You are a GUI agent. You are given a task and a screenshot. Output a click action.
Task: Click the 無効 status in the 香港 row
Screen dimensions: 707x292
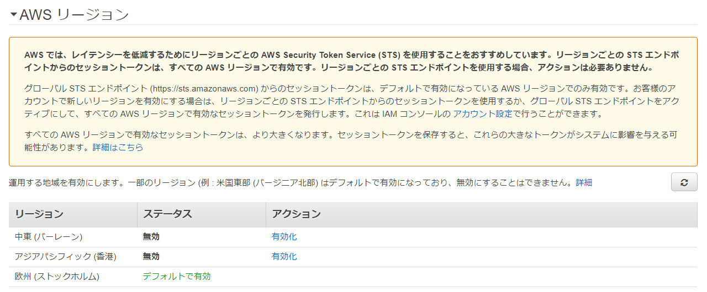pos(151,257)
